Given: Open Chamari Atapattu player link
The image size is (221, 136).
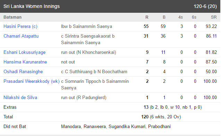Looking at the screenshot, I should pos(21,36).
